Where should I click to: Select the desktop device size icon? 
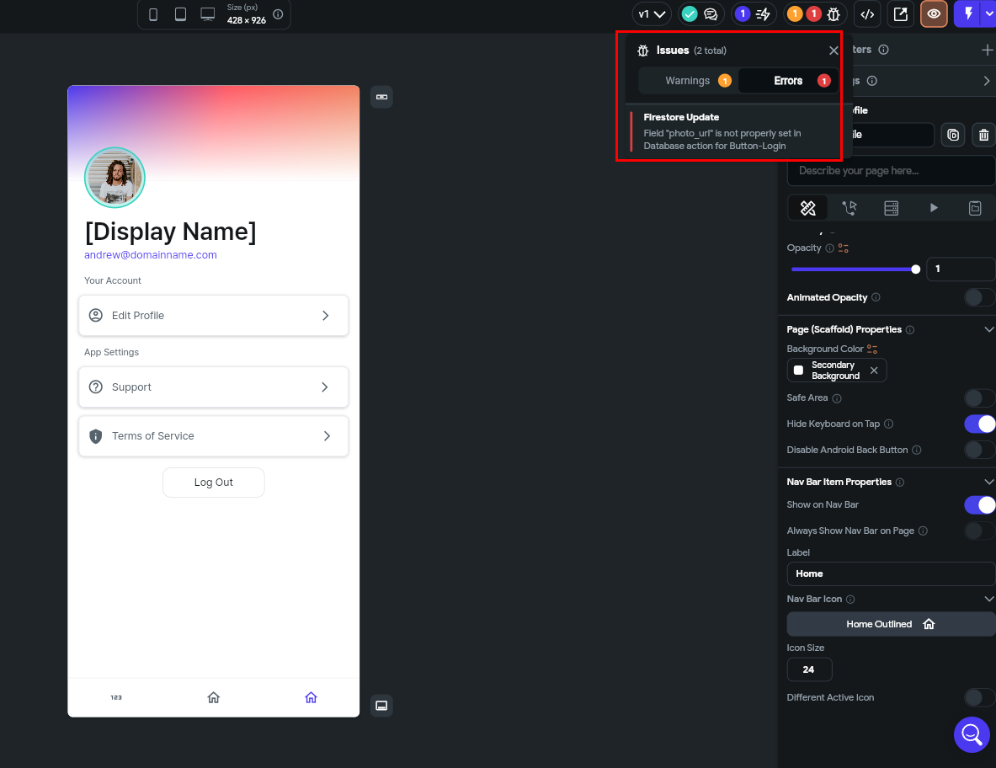208,14
